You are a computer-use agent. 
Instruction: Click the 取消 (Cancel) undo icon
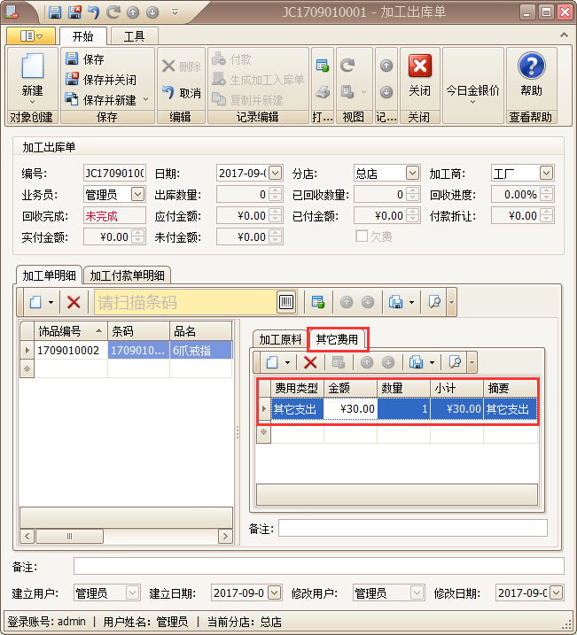pos(181,93)
